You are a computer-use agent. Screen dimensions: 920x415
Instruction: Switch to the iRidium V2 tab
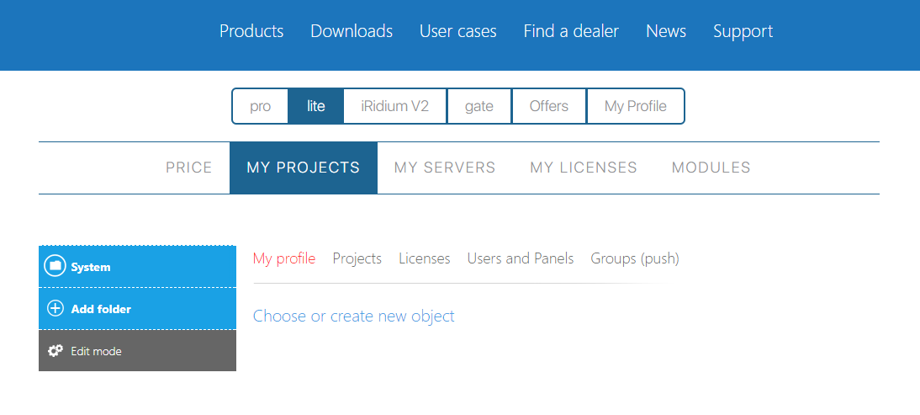(x=395, y=106)
